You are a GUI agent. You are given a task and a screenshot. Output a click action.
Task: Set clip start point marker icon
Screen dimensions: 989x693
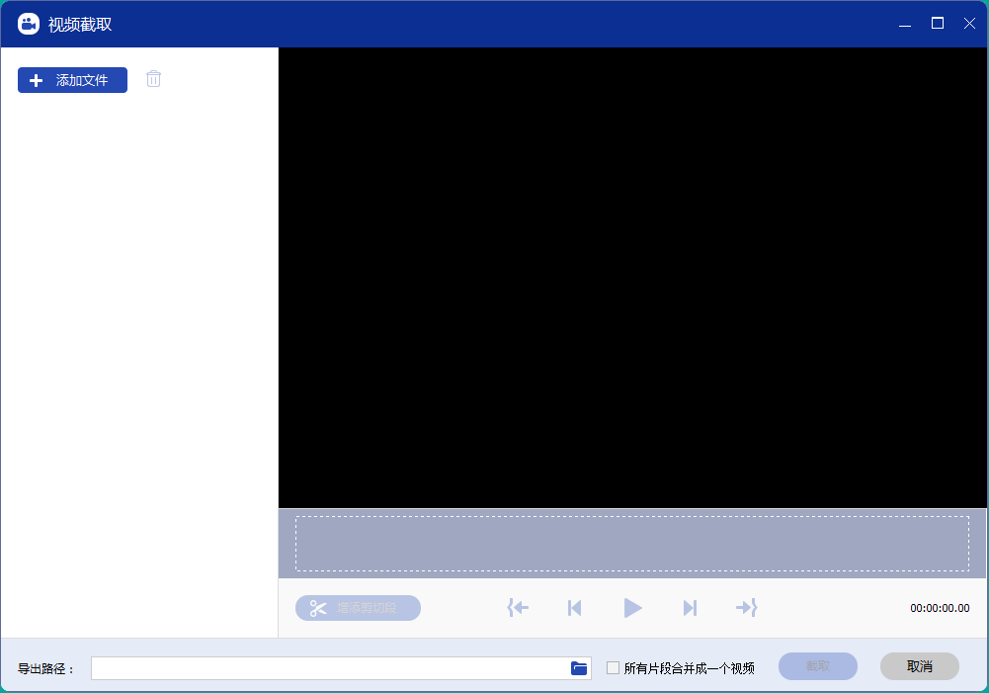click(518, 608)
